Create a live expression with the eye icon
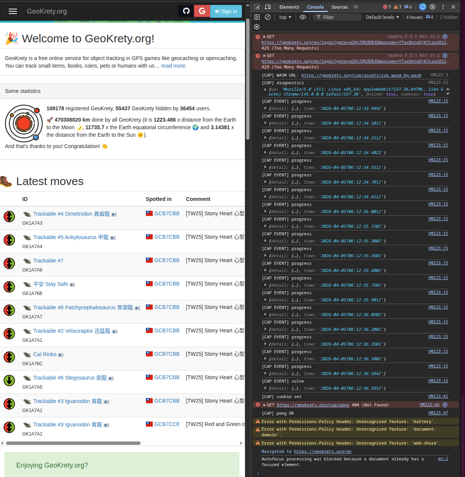Image resolution: width=465 pixels, height=477 pixels. 302,17
